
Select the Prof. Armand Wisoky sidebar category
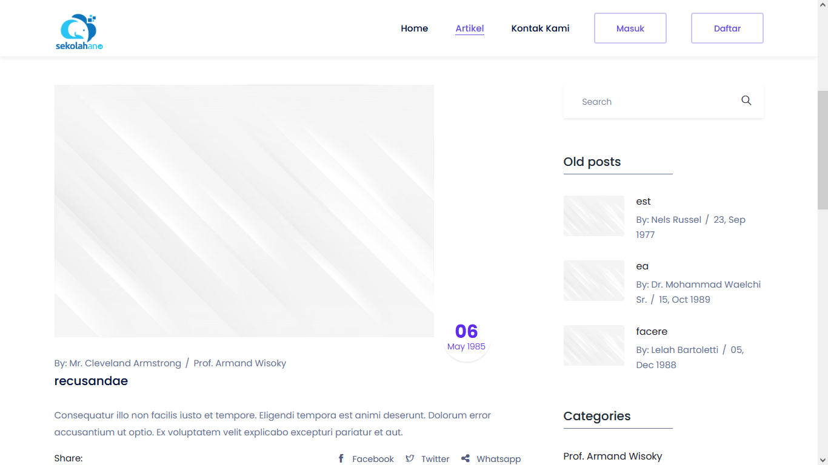pos(612,456)
